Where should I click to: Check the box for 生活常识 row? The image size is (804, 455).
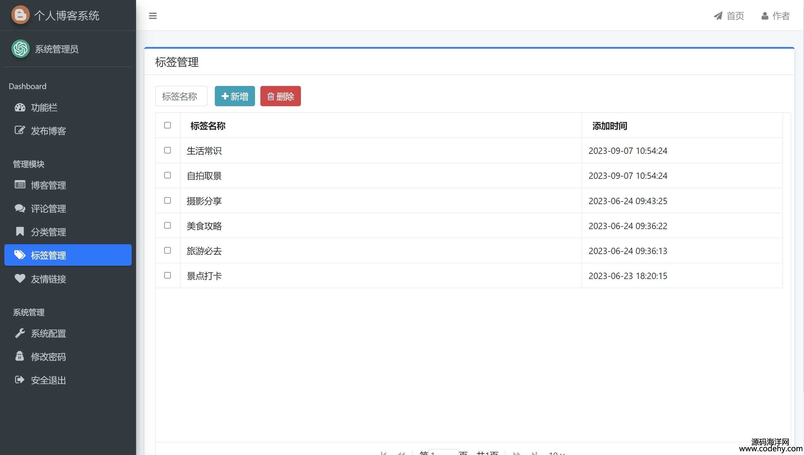tap(167, 150)
